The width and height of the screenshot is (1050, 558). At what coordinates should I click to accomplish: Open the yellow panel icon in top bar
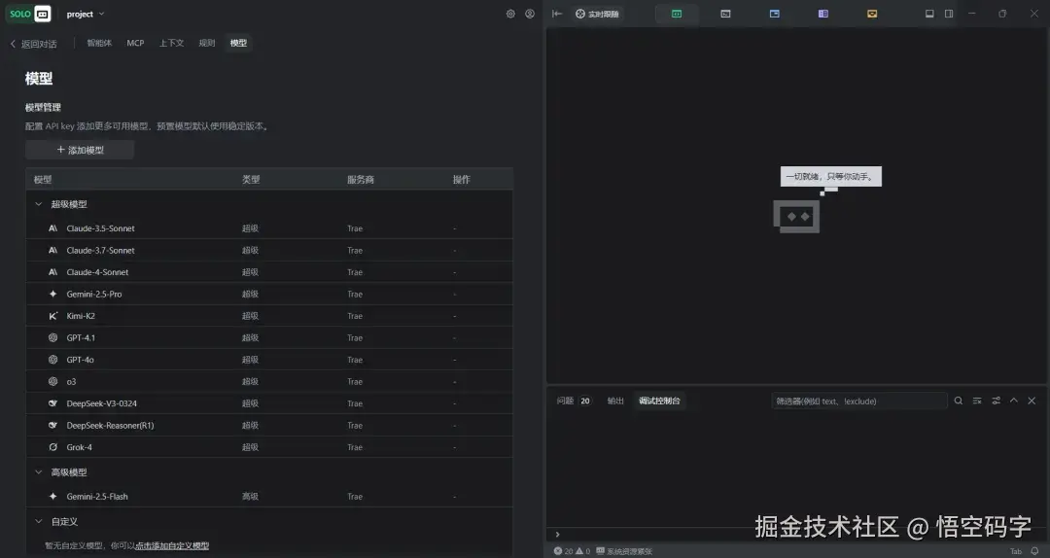872,14
